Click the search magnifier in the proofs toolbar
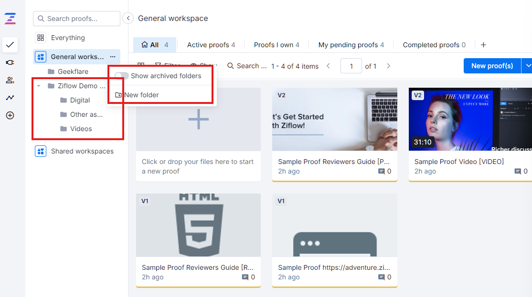Viewport: 532px width, 297px height. pyautogui.click(x=230, y=66)
